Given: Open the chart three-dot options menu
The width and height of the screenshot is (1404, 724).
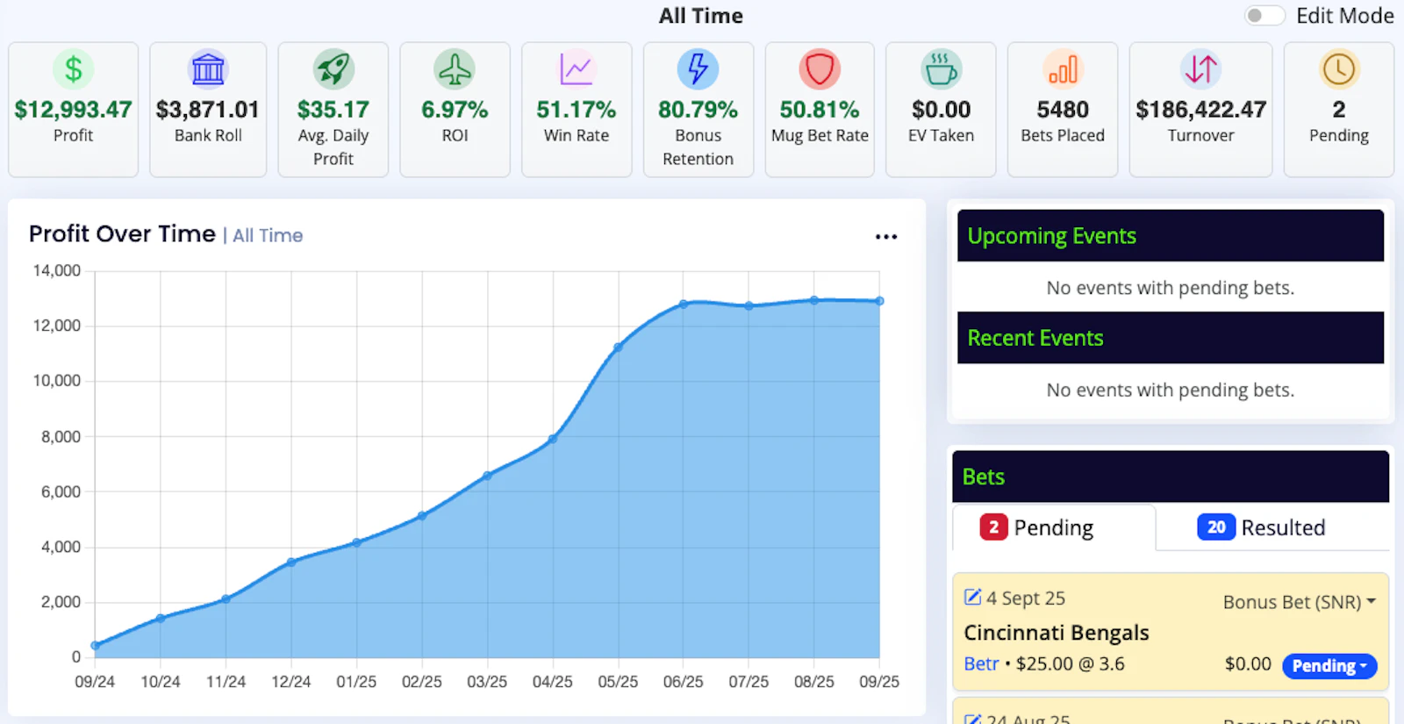Looking at the screenshot, I should coord(886,237).
